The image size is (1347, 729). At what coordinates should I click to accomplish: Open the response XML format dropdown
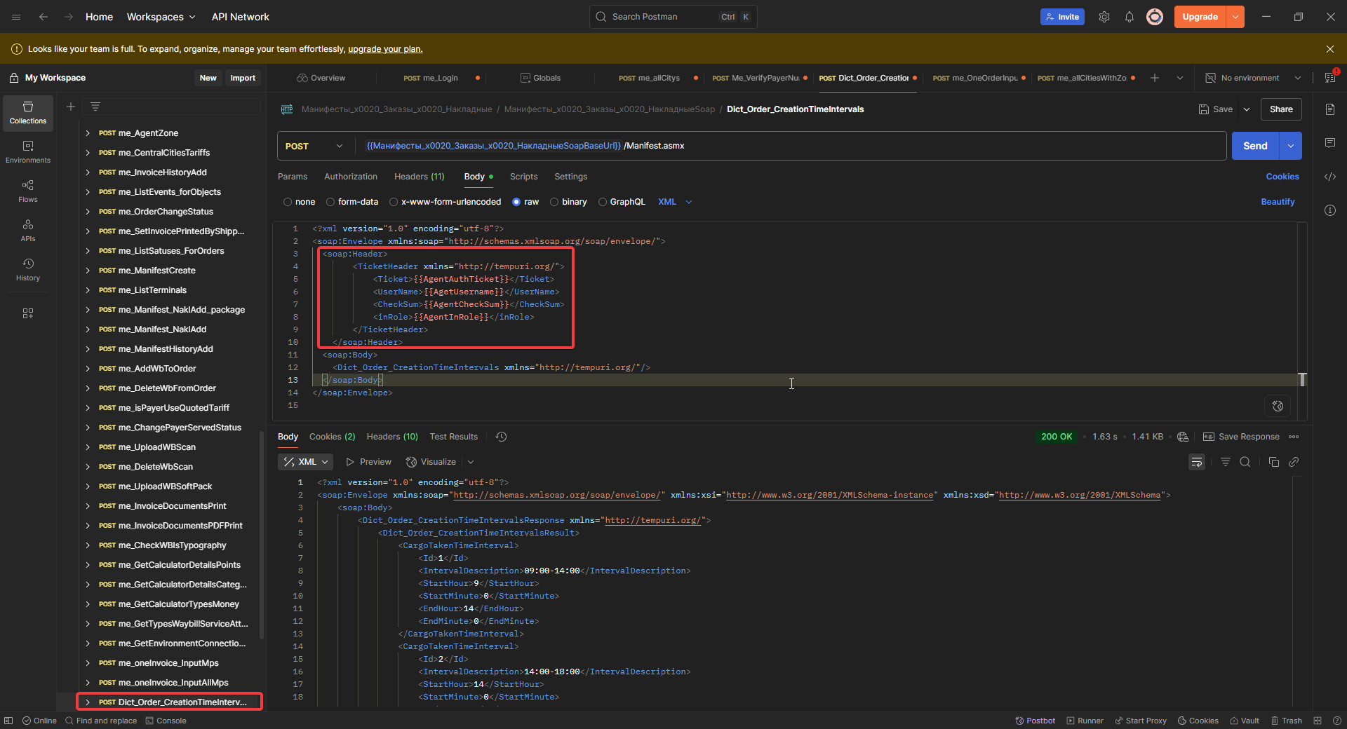(306, 462)
